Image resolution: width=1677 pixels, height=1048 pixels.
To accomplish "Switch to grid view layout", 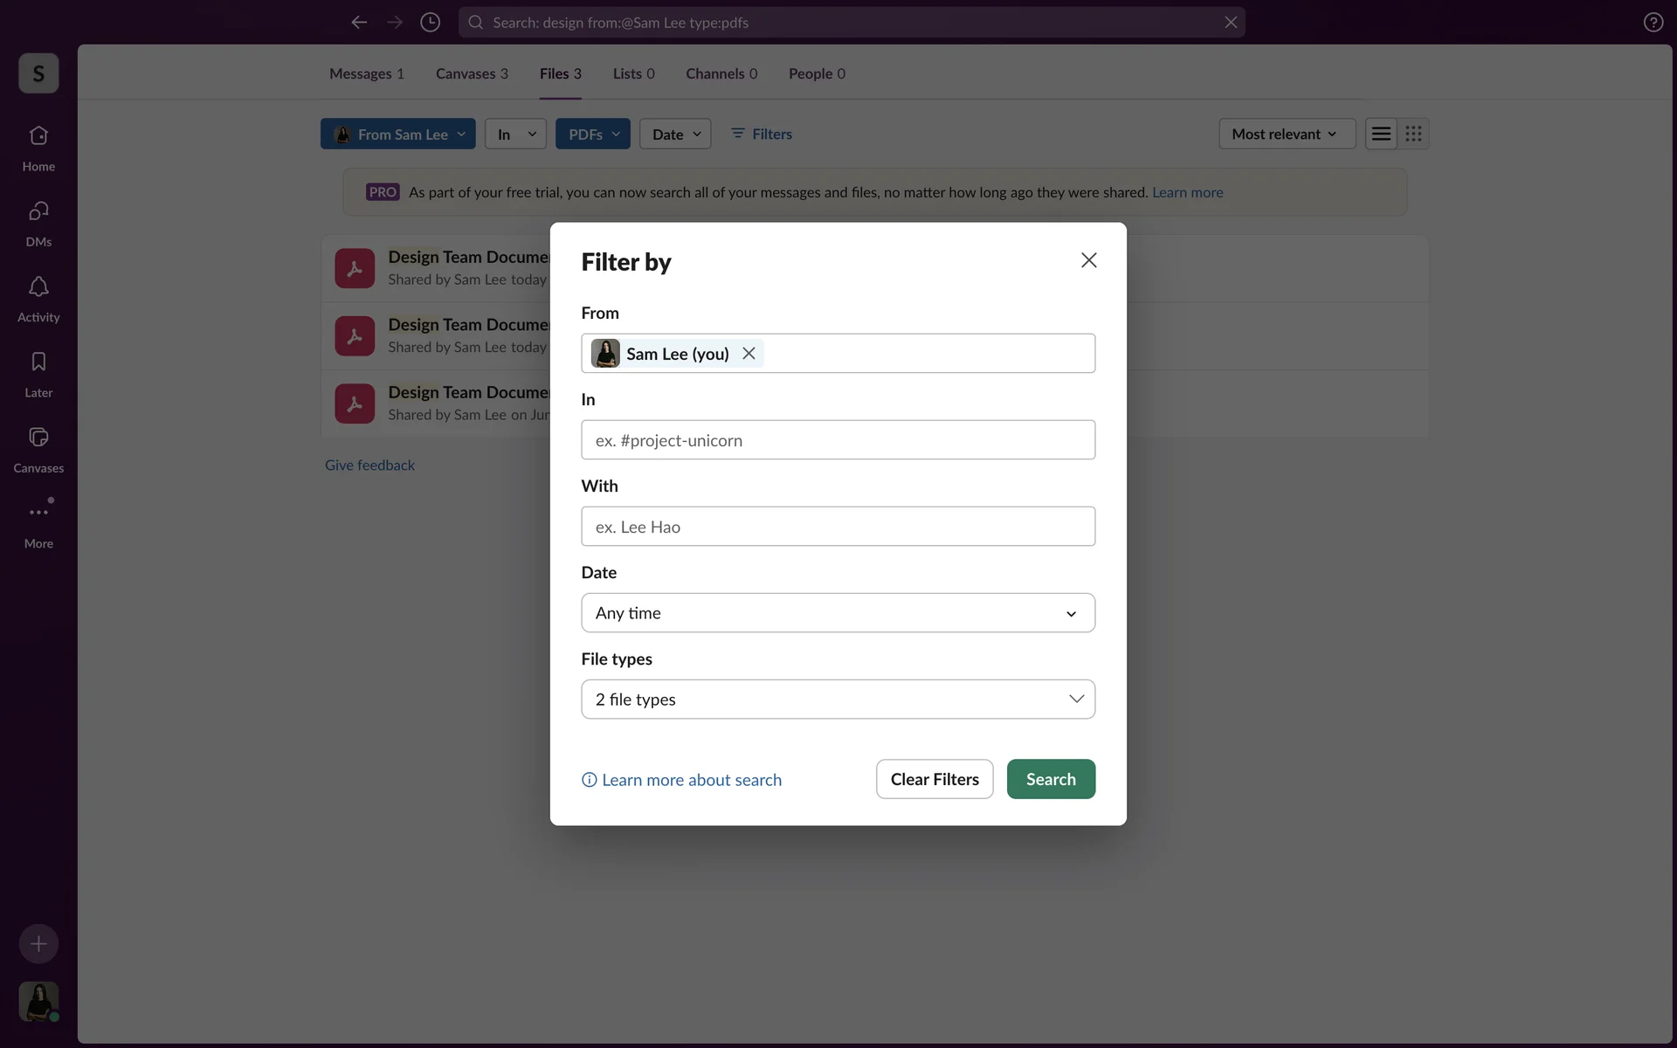I will click(1413, 134).
